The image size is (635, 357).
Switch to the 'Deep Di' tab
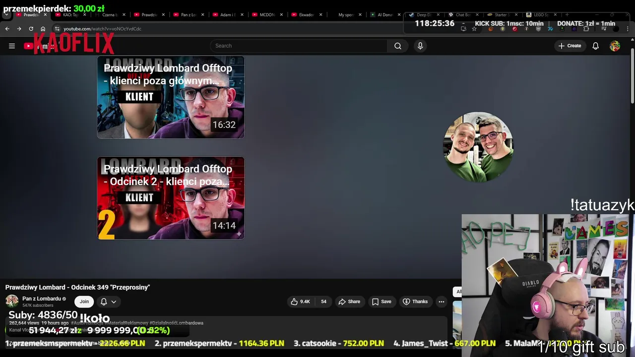pos(424,15)
